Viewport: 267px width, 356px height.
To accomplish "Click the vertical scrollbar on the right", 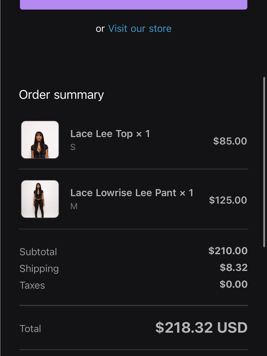I will (x=264, y=162).
